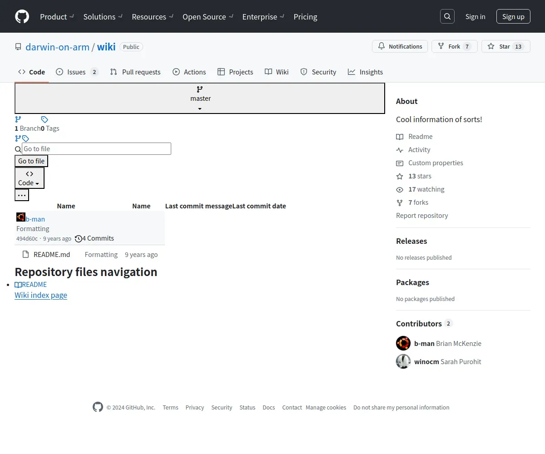Click the Go to file button

click(31, 161)
